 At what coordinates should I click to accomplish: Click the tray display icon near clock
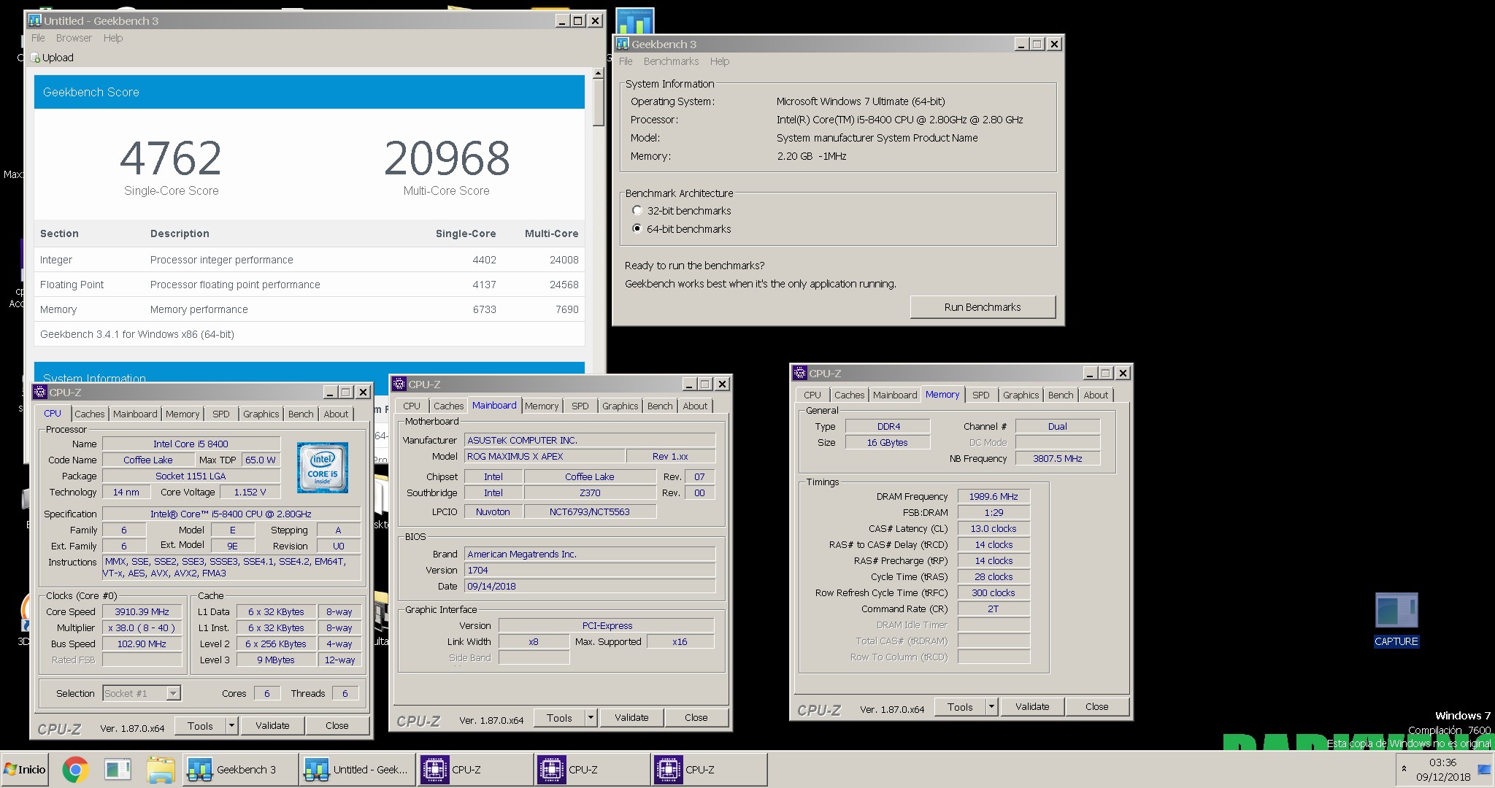pos(1484,769)
